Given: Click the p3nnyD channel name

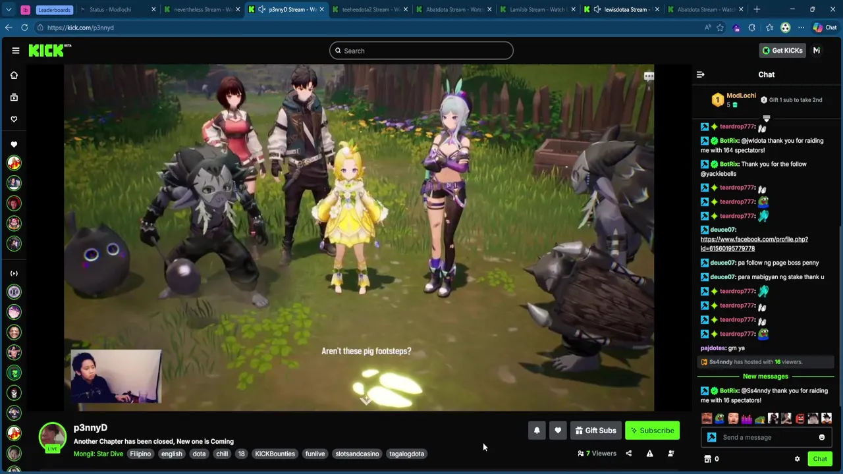Looking at the screenshot, I should pyautogui.click(x=90, y=428).
